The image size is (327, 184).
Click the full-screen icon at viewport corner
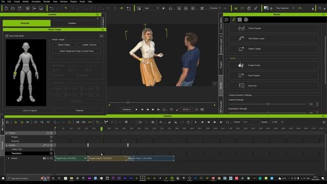(215, 84)
